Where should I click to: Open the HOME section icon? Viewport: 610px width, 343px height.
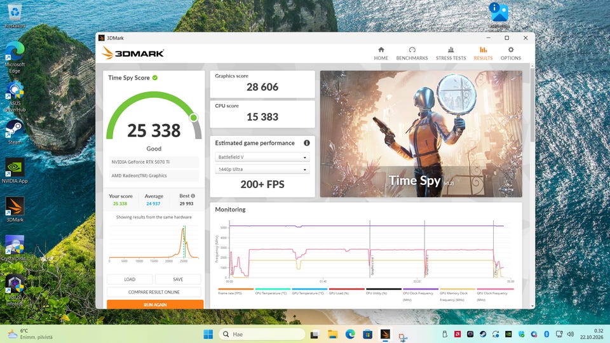(381, 50)
